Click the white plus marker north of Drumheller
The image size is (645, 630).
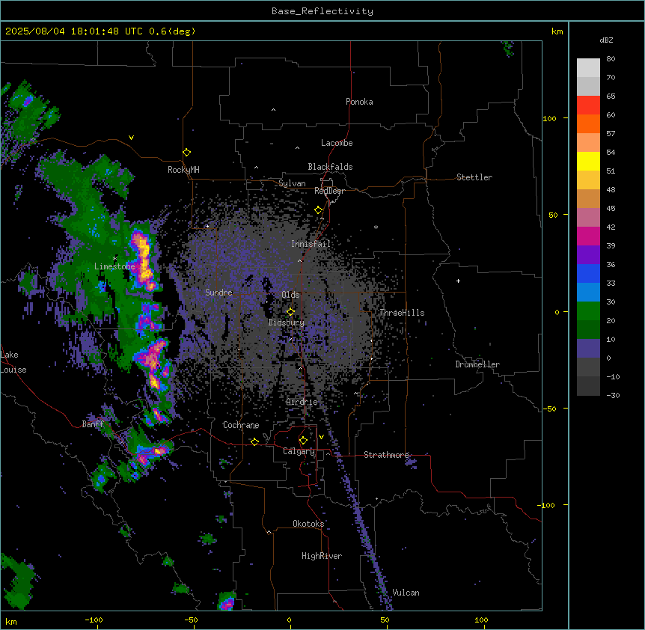(x=458, y=281)
